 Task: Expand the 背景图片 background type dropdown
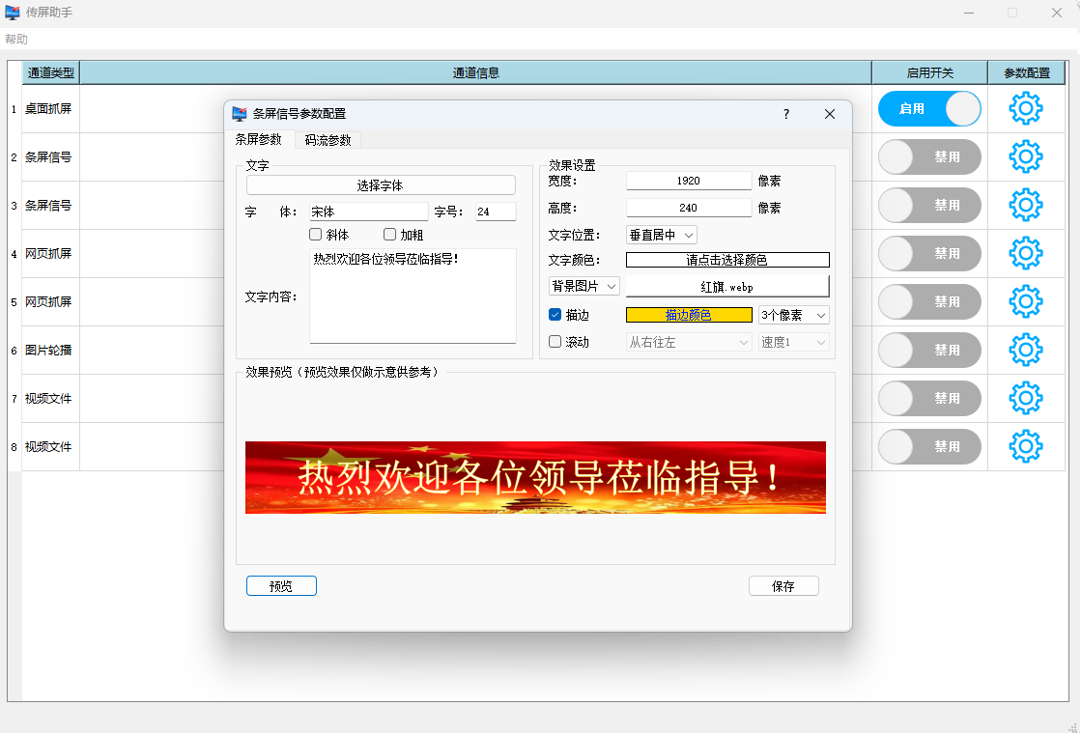[x=584, y=287]
